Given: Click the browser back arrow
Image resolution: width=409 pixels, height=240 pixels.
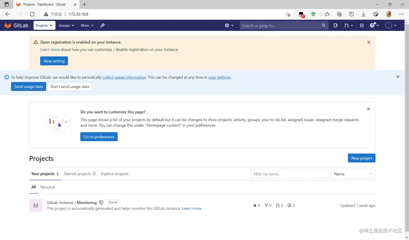Looking at the screenshot, I should click(8, 14).
